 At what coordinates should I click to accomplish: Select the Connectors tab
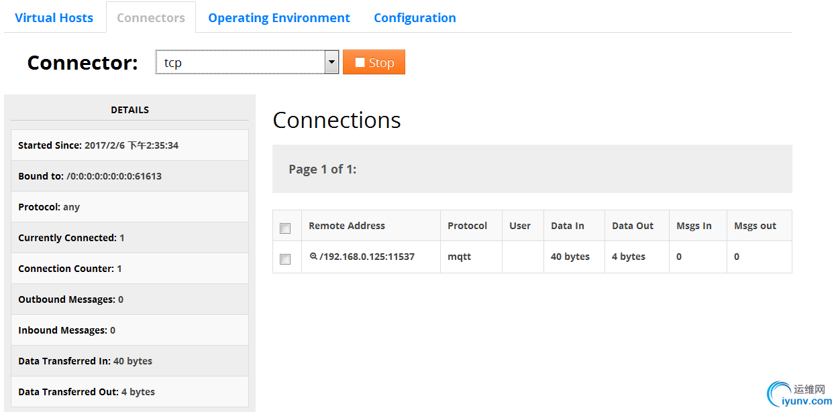tap(151, 18)
